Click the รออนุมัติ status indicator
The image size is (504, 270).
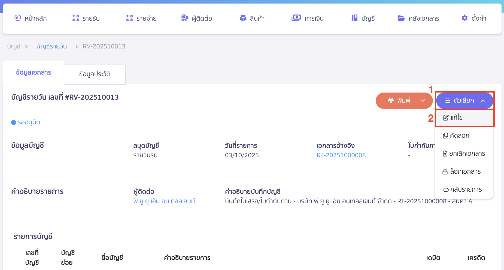tap(26, 122)
